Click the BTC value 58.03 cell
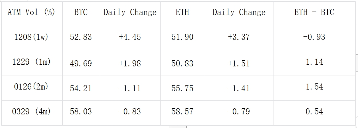Image resolution: width=358 pixels, height=128 pixels. click(x=81, y=113)
